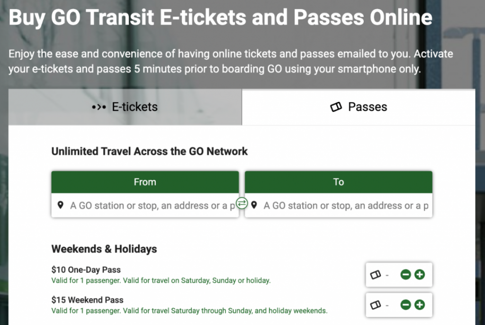Switch to the E-tickets tab
The height and width of the screenshot is (325, 485).
coord(125,107)
